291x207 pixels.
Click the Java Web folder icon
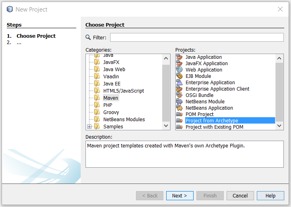(x=97, y=69)
